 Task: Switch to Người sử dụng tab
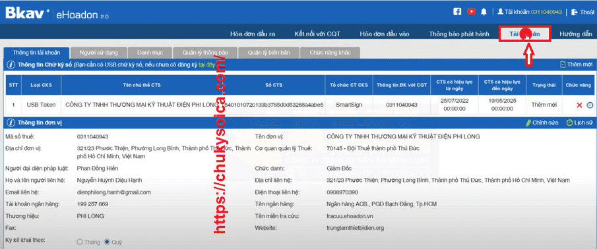[98, 53]
